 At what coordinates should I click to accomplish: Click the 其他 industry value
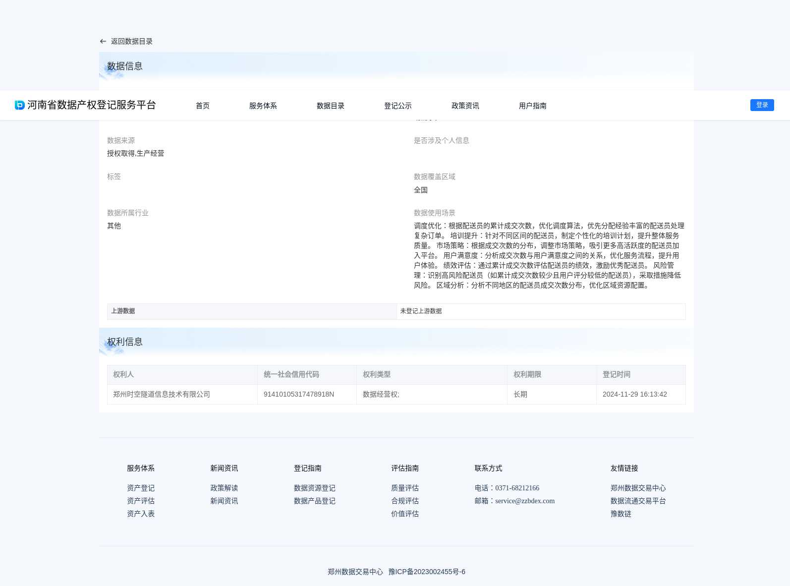pos(114,226)
